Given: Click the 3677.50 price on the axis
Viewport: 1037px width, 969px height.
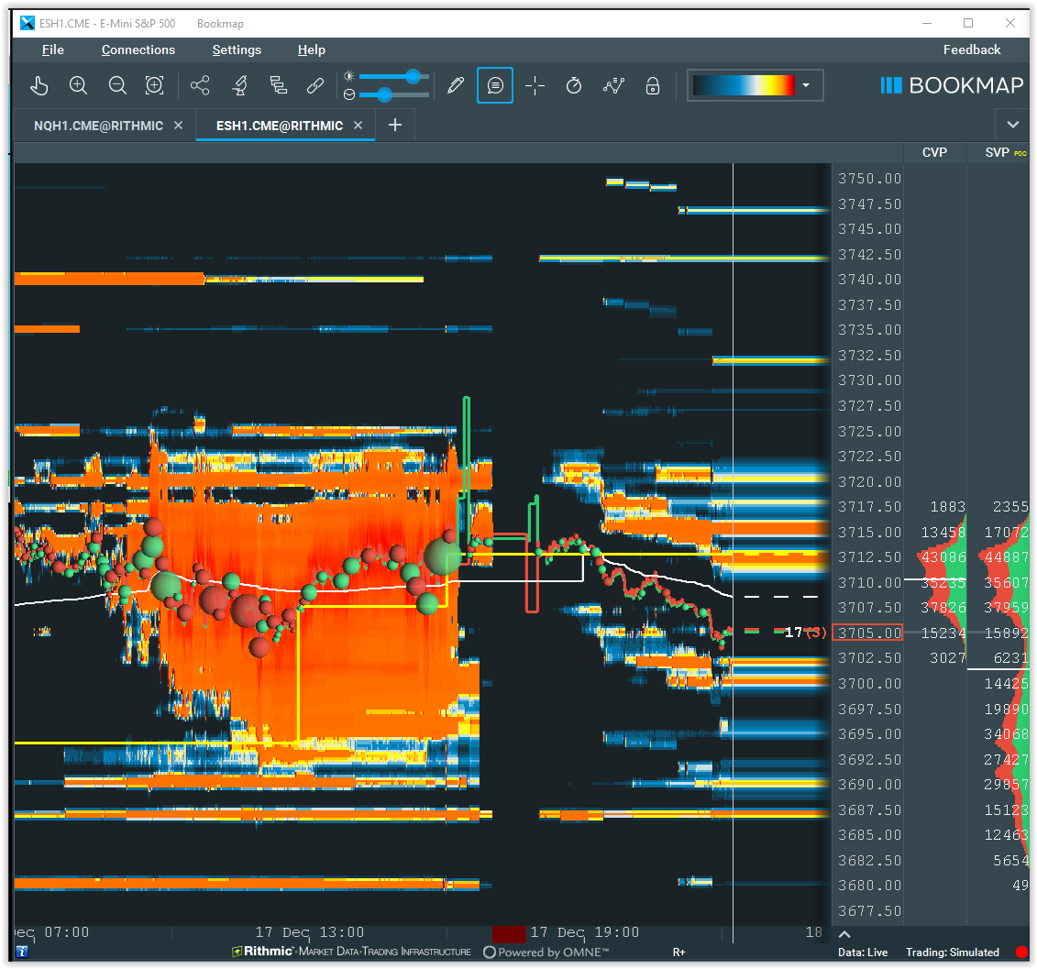Looking at the screenshot, I should click(870, 911).
